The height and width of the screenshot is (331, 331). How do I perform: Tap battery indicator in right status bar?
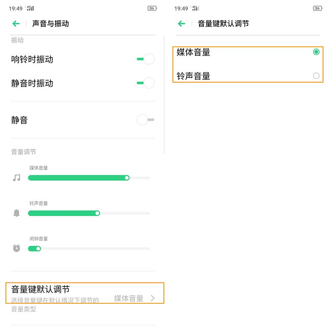point(317,8)
